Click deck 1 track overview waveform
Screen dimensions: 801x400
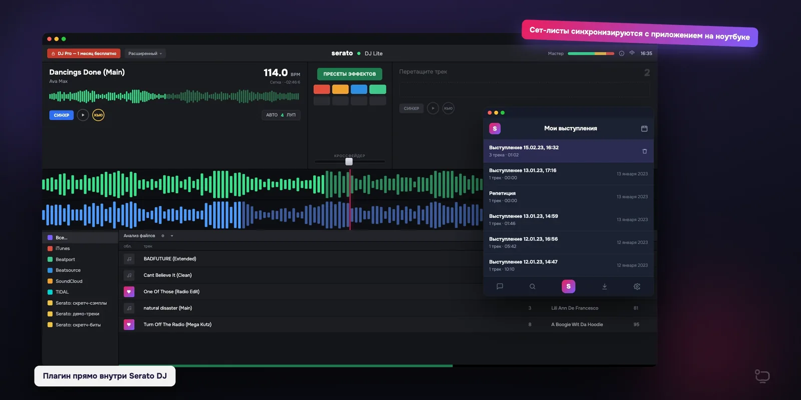(x=174, y=96)
